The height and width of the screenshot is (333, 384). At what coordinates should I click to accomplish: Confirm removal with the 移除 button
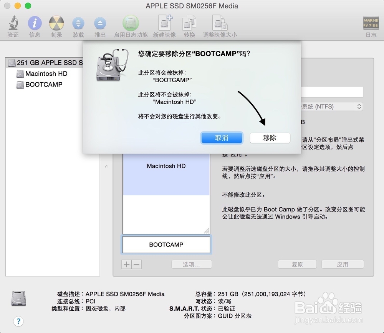(x=270, y=138)
